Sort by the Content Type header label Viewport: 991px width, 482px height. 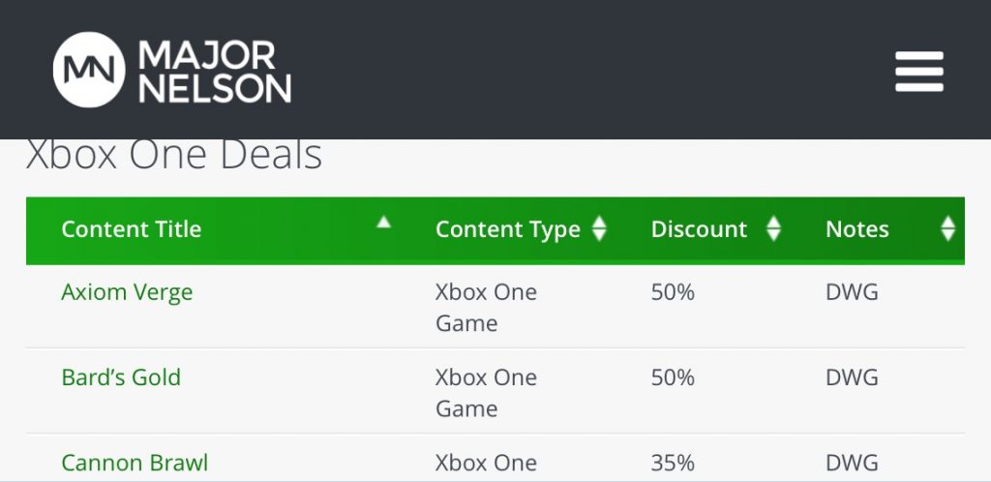tap(507, 229)
